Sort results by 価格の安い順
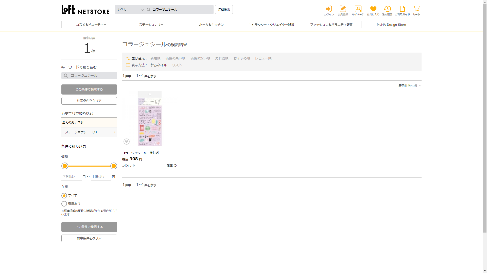487x273 pixels. (x=200, y=58)
